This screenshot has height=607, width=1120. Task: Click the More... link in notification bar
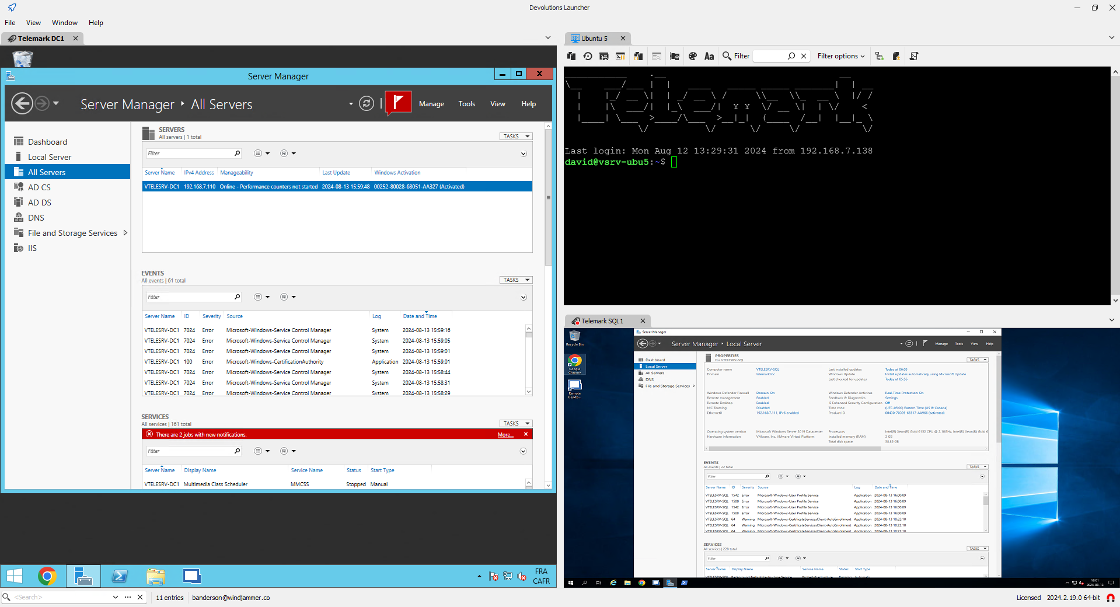(505, 435)
